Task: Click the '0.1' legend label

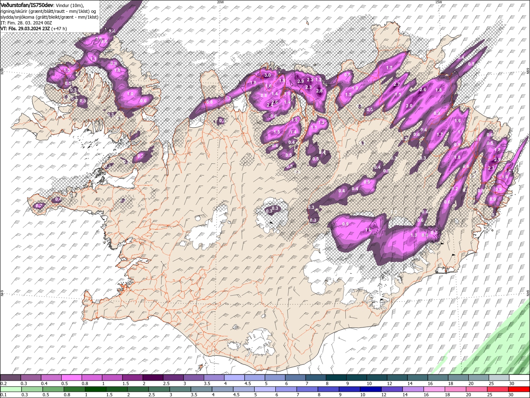Action: point(3,395)
